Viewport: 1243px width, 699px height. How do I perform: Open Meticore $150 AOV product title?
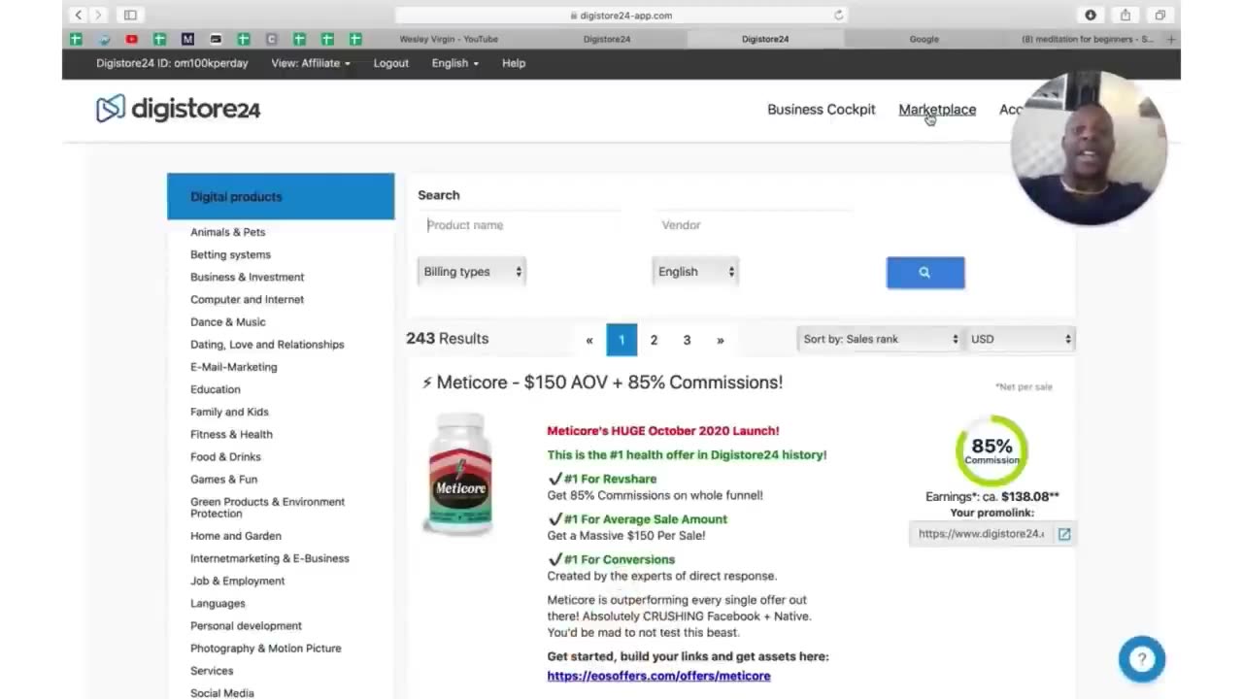[x=602, y=383]
